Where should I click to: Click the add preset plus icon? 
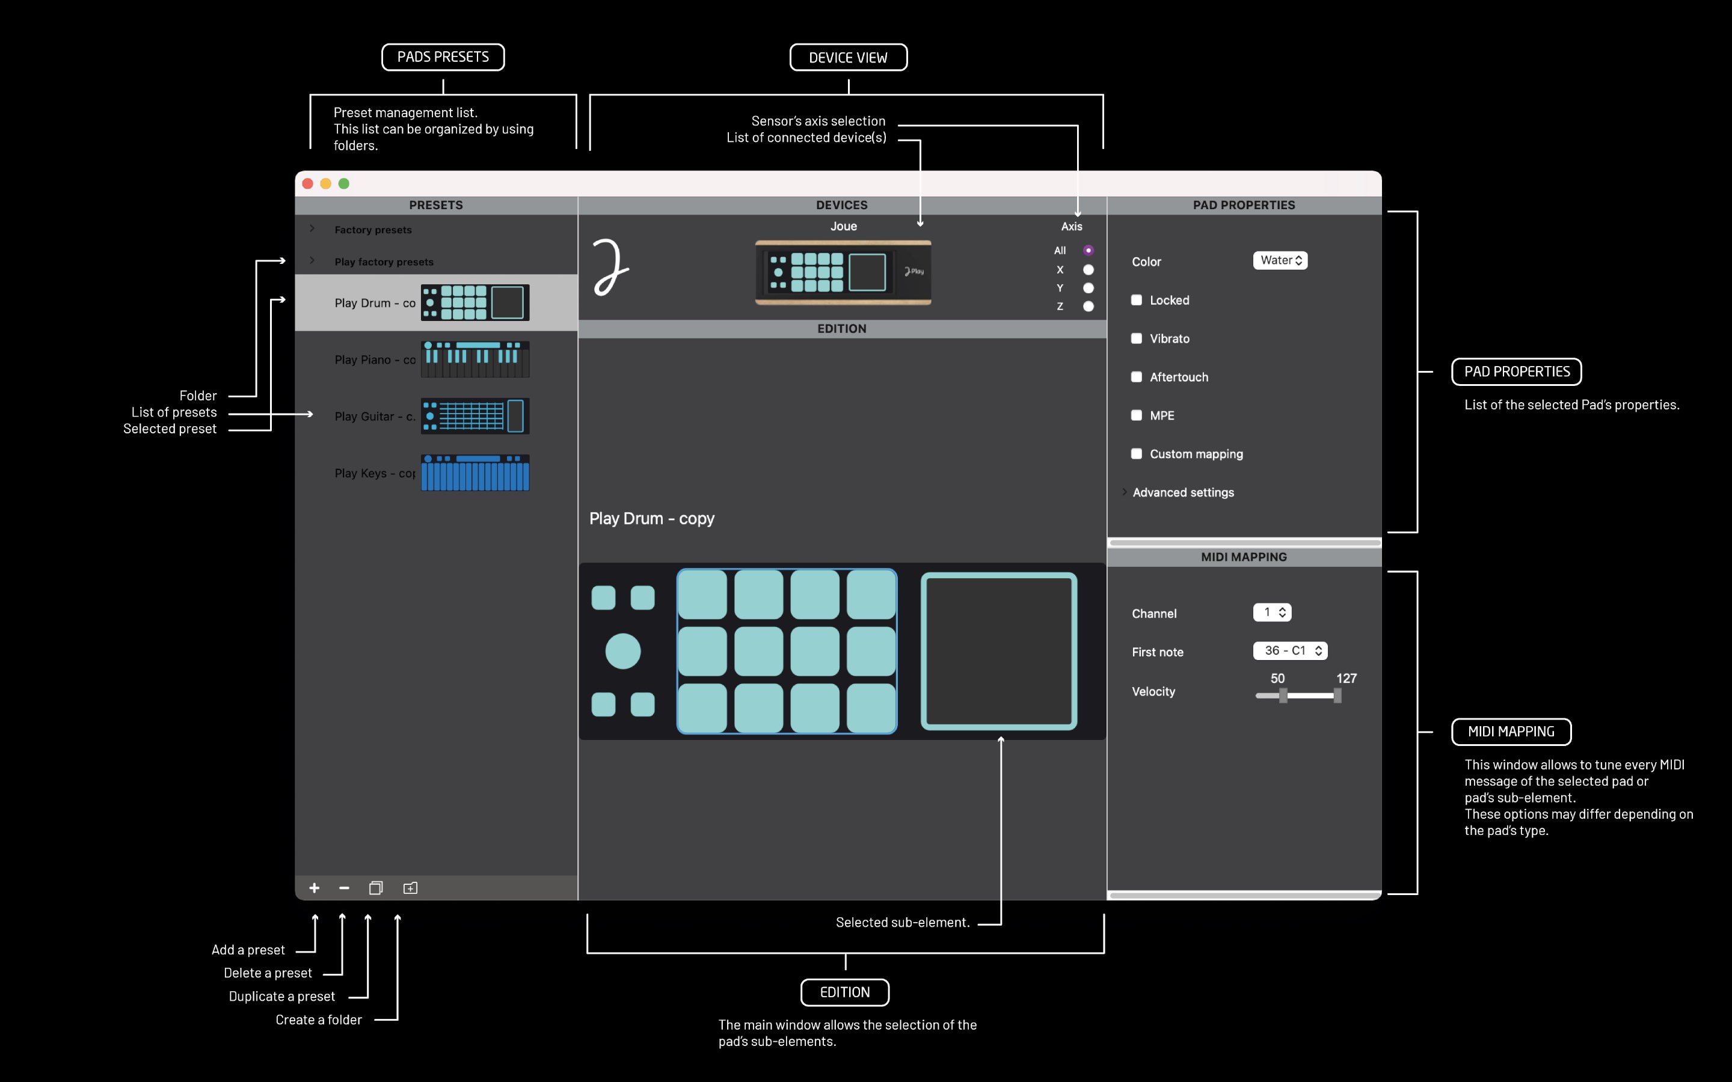point(314,888)
